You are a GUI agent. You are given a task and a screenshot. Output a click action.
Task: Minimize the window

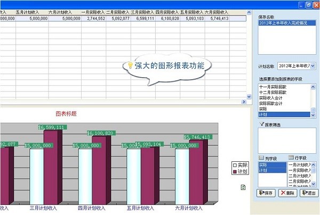pos(301,5)
